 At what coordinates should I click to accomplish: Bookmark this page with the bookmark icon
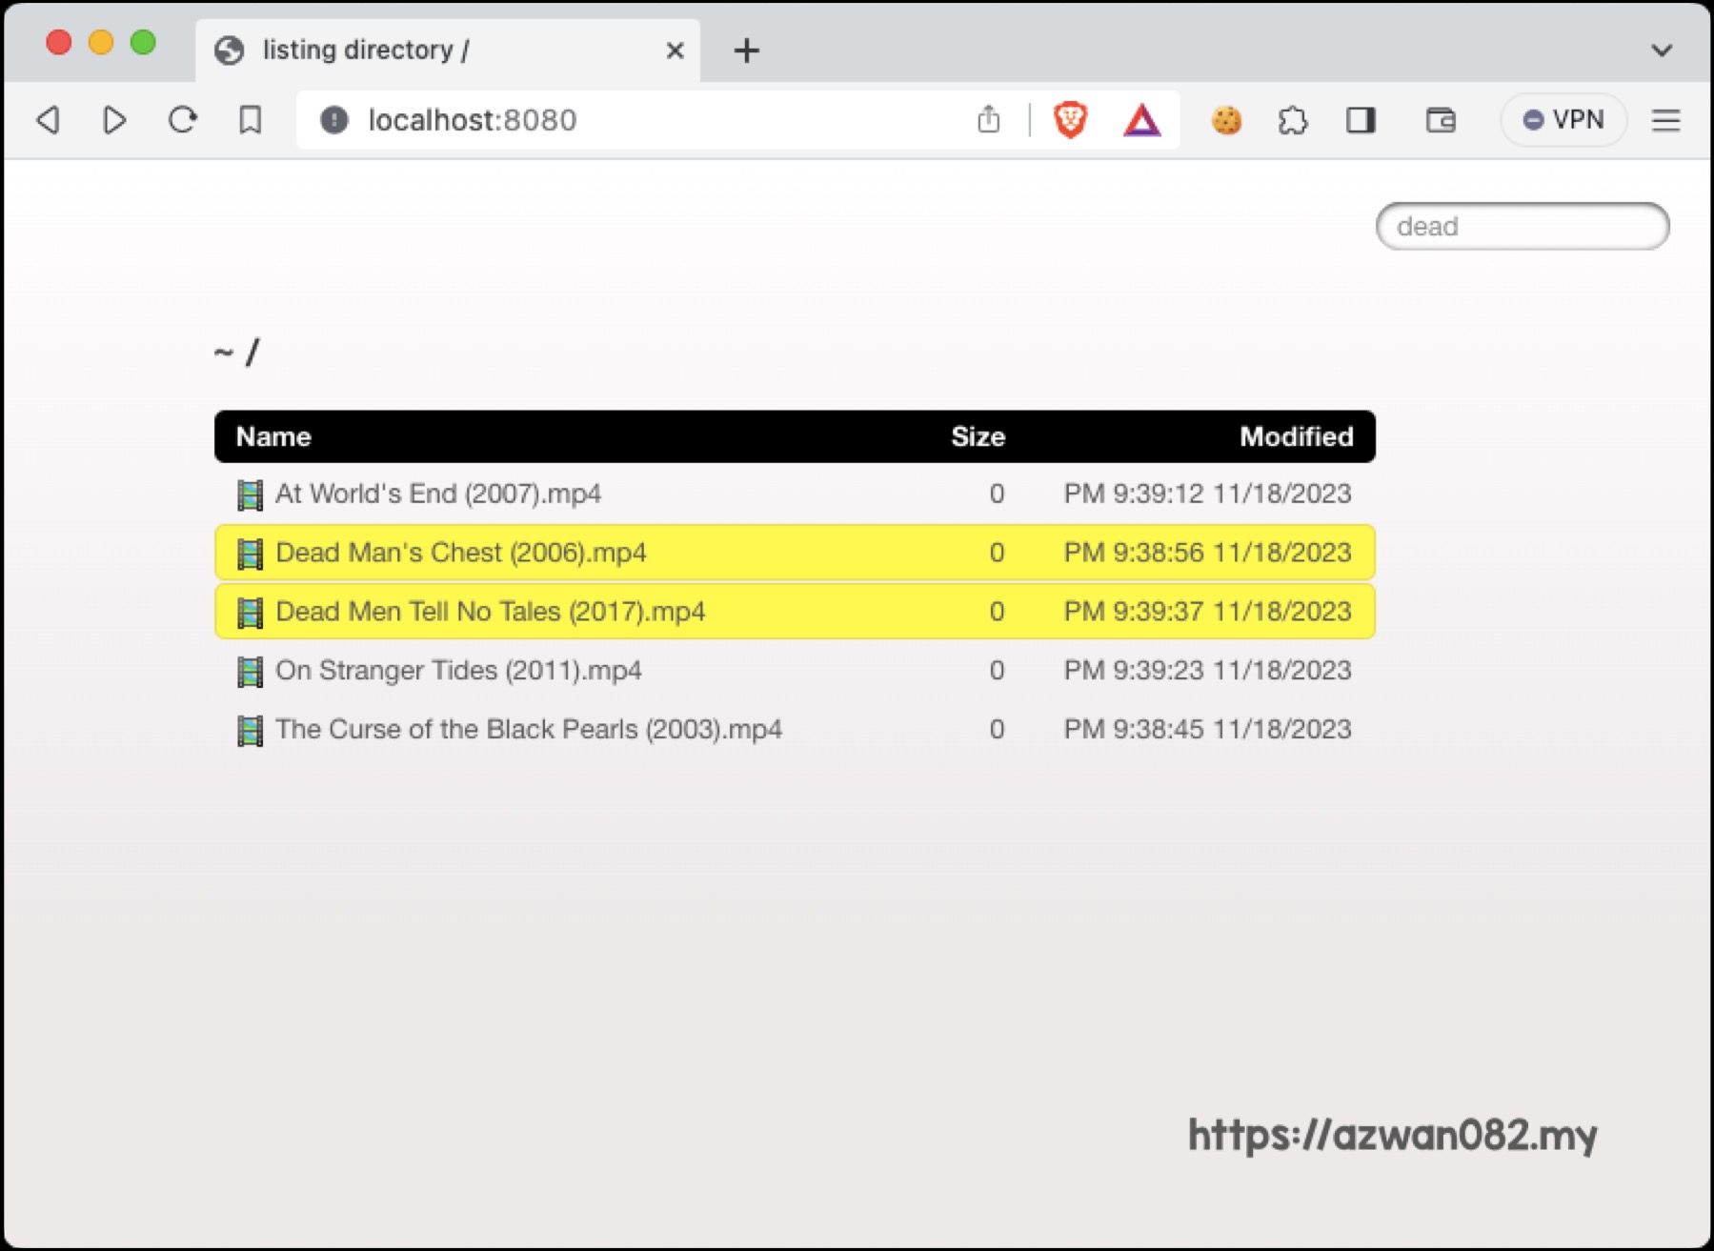[250, 120]
